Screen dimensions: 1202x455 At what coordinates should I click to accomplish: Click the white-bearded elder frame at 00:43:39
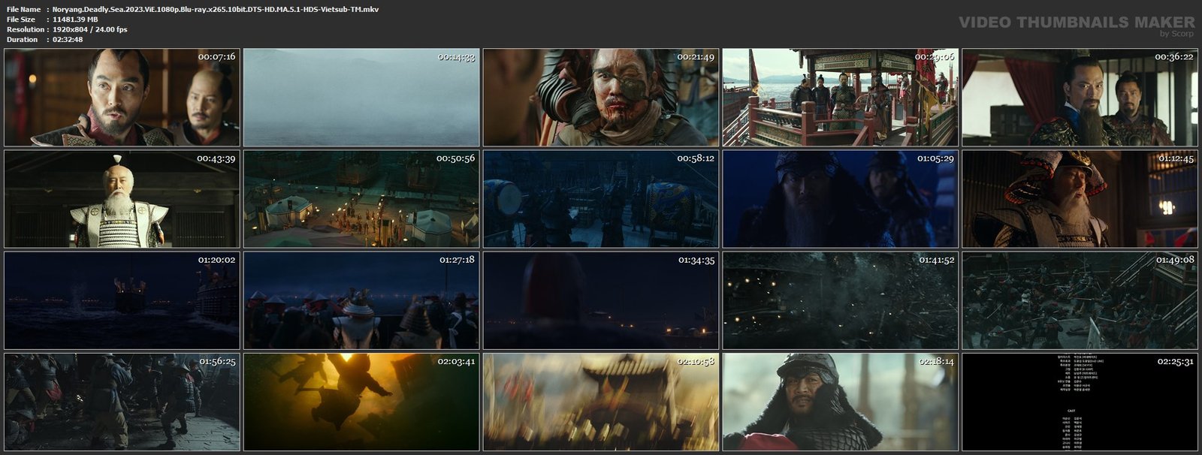(x=122, y=199)
